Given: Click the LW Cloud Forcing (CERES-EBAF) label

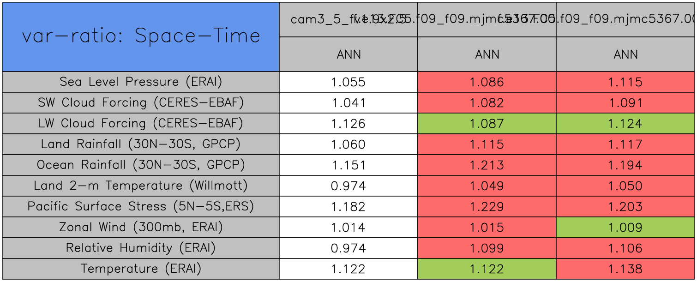Looking at the screenshot, I should (141, 124).
